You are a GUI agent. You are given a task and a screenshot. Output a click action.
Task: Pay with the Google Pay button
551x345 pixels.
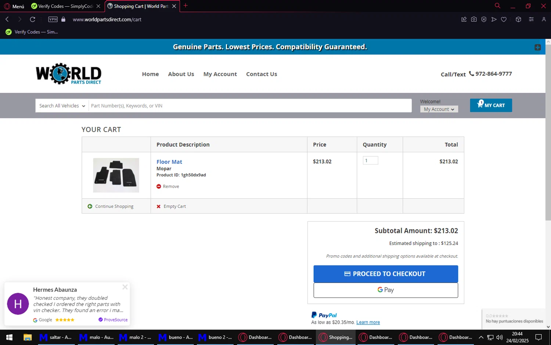pos(386,290)
